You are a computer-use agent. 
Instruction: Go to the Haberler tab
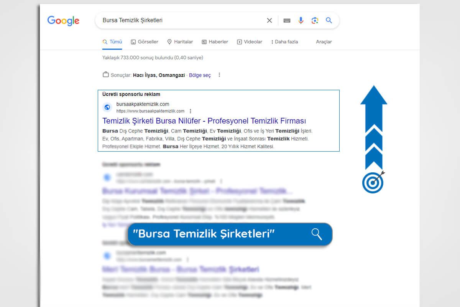(215, 42)
